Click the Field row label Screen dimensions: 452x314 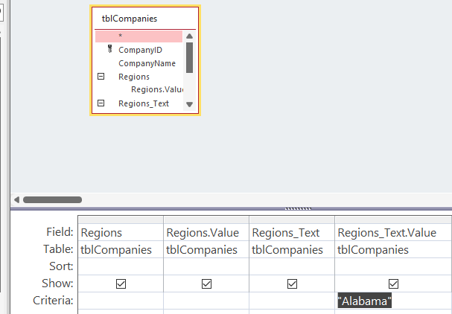point(60,232)
